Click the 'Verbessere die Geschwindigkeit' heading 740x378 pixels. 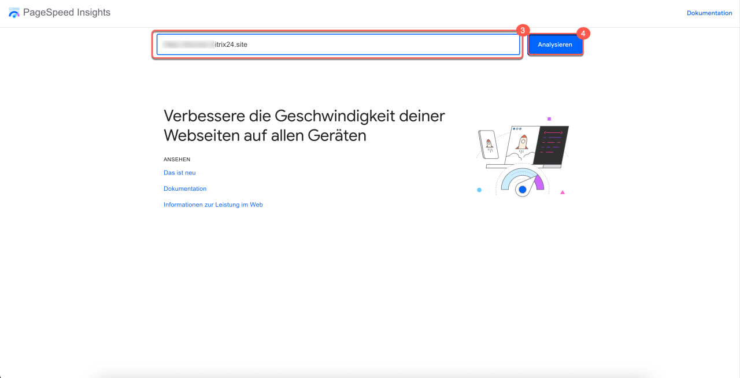click(x=304, y=125)
